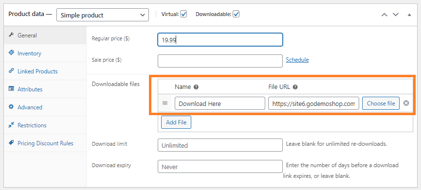Screen dimensions: 421x190
Task: Move Product data panel down
Action: tap(396, 15)
